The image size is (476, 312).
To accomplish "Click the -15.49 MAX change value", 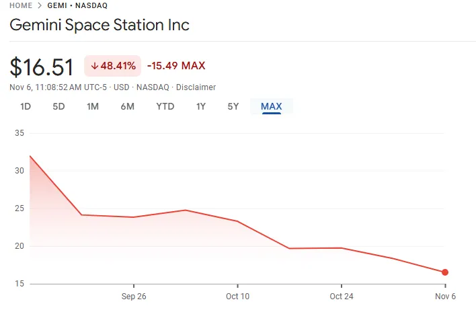I will coord(176,66).
